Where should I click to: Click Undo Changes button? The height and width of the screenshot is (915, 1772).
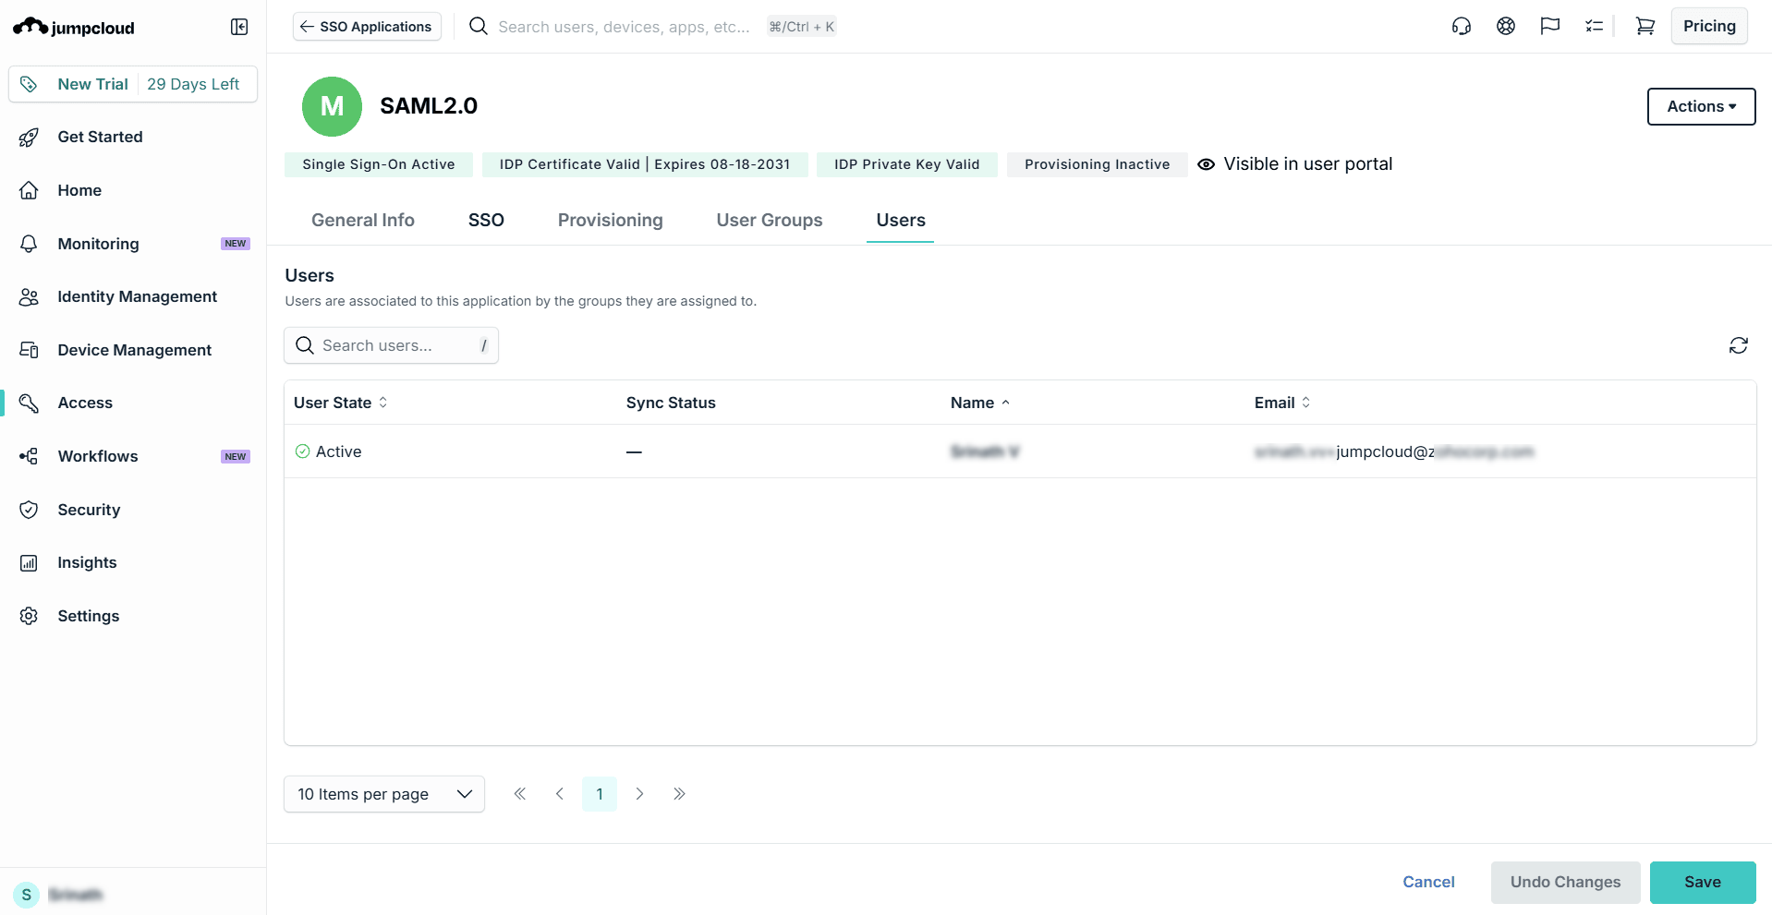click(1566, 882)
